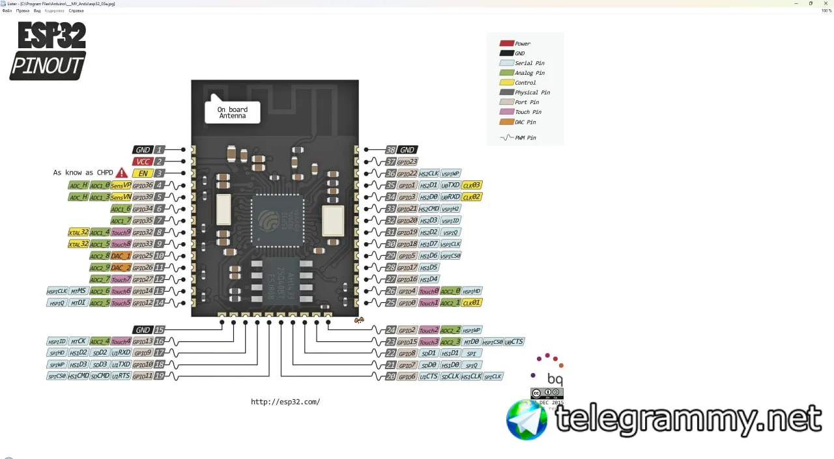The image size is (834, 459).
Task: Click the GPIO36 label
Action: (x=143, y=185)
